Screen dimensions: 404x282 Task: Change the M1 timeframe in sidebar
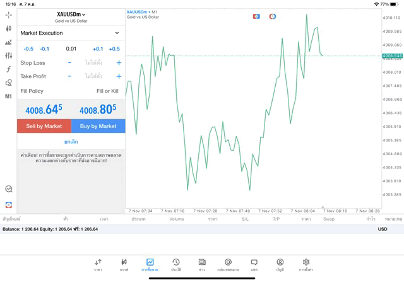click(8, 97)
